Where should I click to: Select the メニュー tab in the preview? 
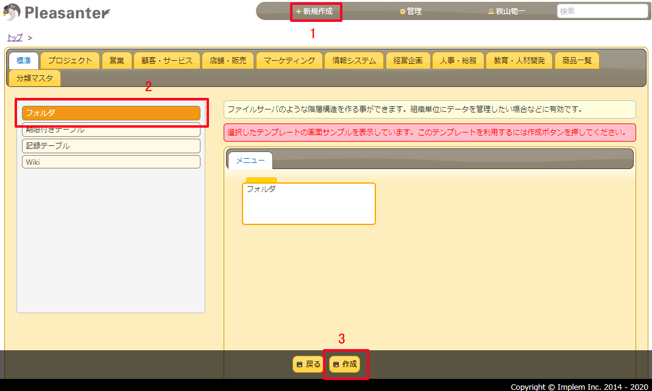(x=249, y=160)
